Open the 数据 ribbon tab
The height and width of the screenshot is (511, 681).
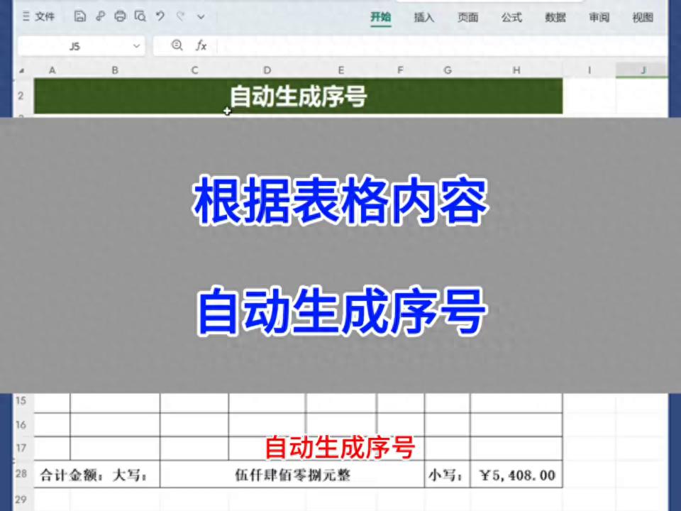(555, 18)
